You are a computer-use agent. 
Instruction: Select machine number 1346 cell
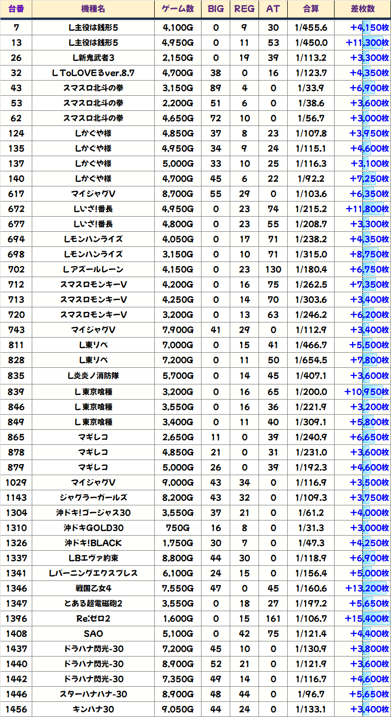pyautogui.click(x=16, y=588)
